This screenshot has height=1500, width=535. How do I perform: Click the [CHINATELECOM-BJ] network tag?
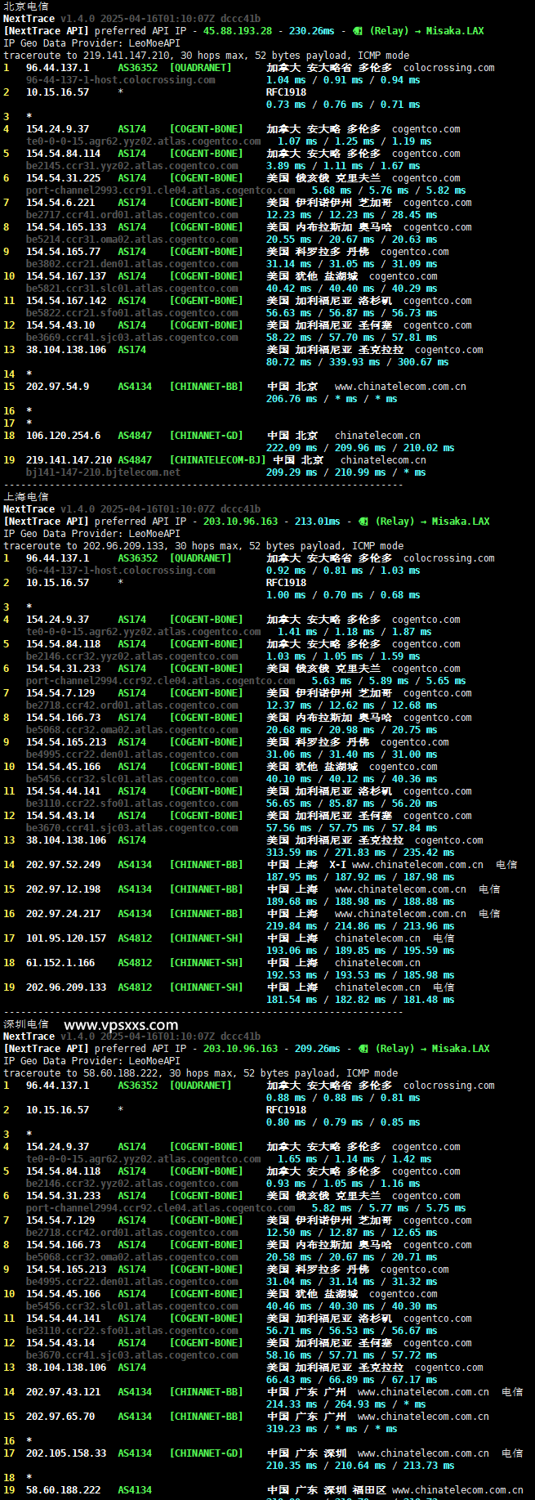point(217,459)
